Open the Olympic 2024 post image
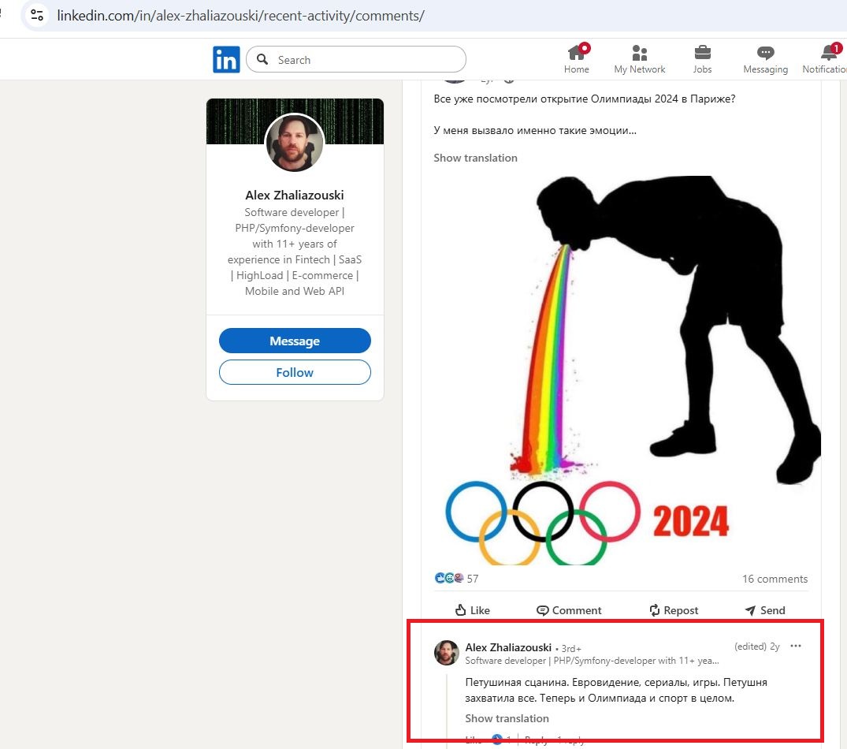This screenshot has height=749, width=847. click(621, 371)
